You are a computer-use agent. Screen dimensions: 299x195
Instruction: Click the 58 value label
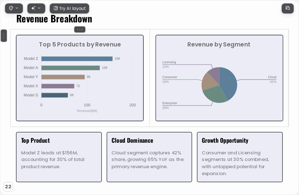pyautogui.click(x=72, y=95)
